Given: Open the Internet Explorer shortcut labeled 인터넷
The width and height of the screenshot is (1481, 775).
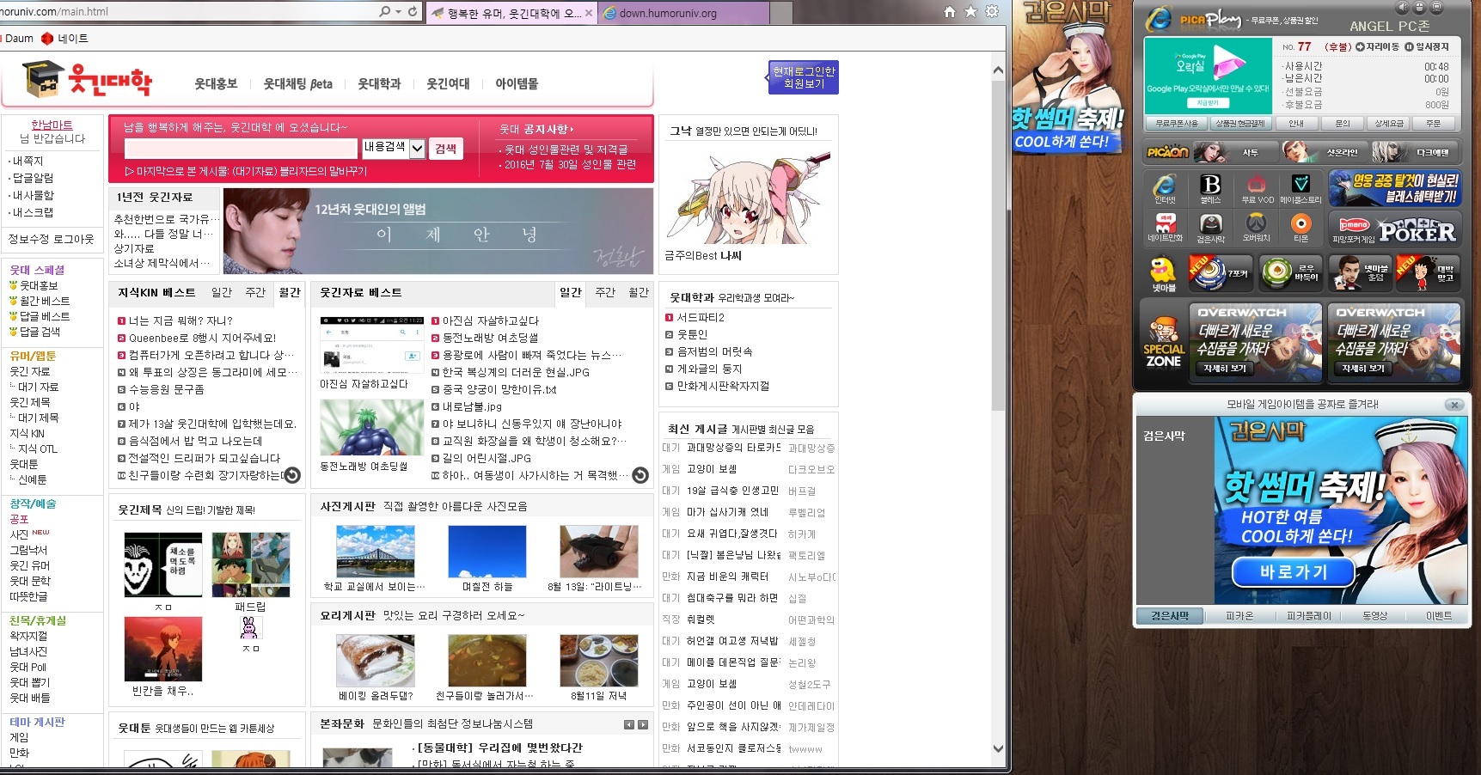Looking at the screenshot, I should pyautogui.click(x=1164, y=187).
